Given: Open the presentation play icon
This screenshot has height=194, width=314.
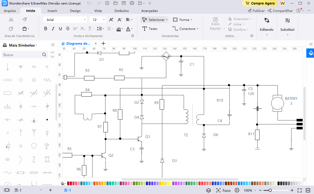Looking at the screenshot, I should pyautogui.click(x=237, y=190).
